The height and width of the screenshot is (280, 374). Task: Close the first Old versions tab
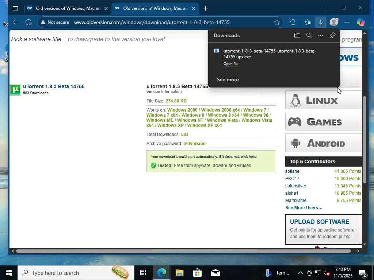pos(106,9)
